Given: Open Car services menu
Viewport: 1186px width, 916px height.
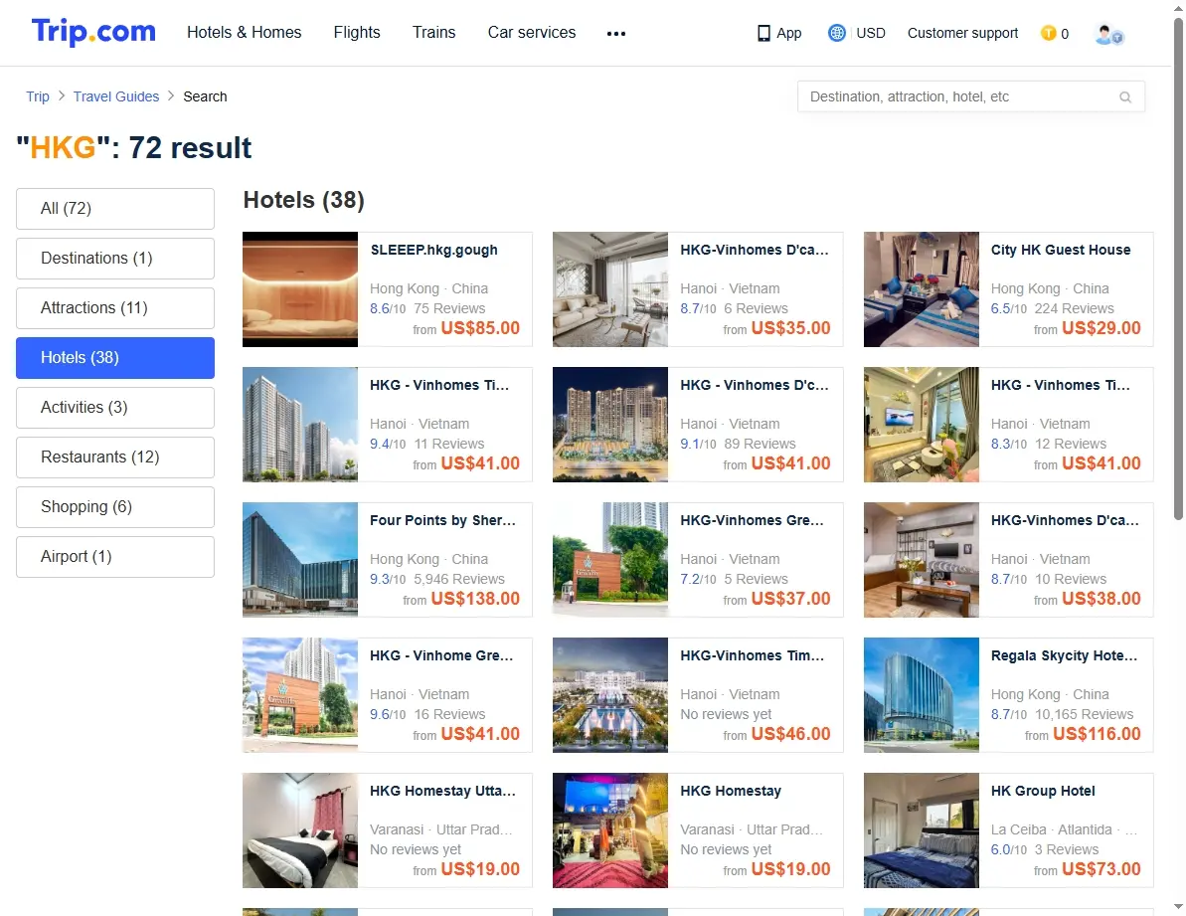Looking at the screenshot, I should click(532, 33).
